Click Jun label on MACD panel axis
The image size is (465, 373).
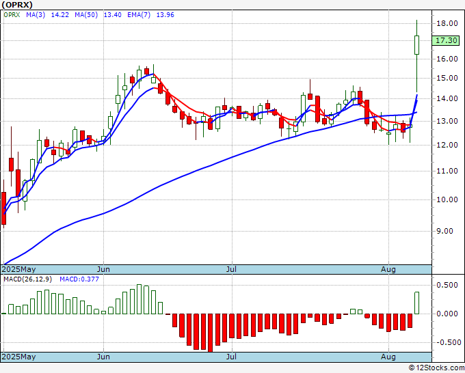(103, 357)
